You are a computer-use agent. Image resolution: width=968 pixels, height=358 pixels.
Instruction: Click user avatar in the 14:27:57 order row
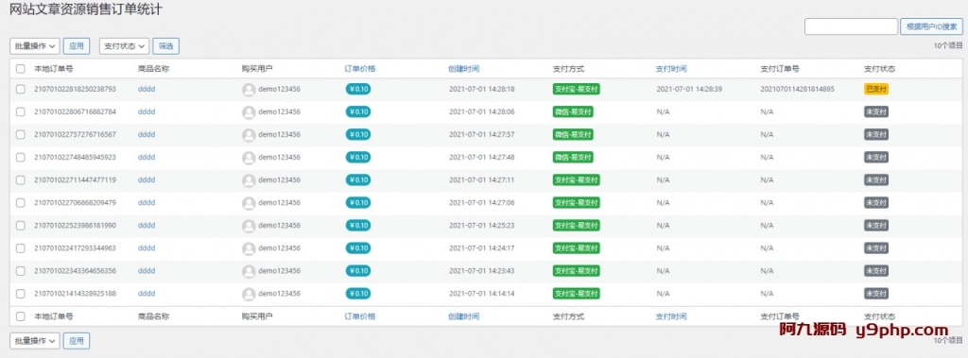click(249, 134)
